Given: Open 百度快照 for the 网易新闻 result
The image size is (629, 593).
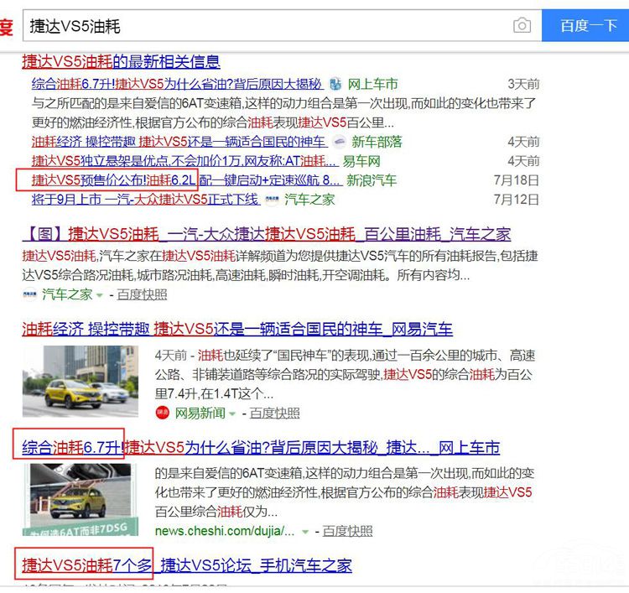Looking at the screenshot, I should click(275, 413).
